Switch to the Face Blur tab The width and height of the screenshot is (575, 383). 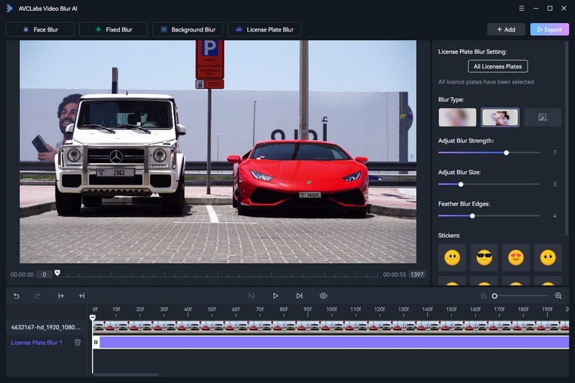(40, 29)
